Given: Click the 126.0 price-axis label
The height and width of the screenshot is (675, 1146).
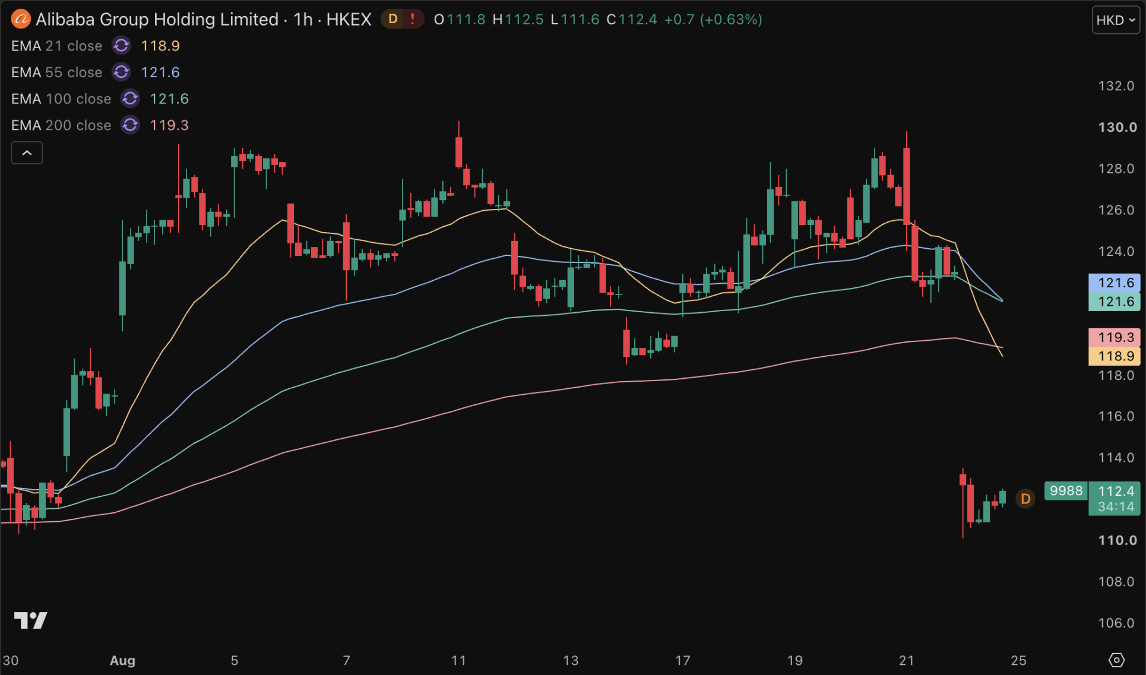Looking at the screenshot, I should click(1116, 210).
